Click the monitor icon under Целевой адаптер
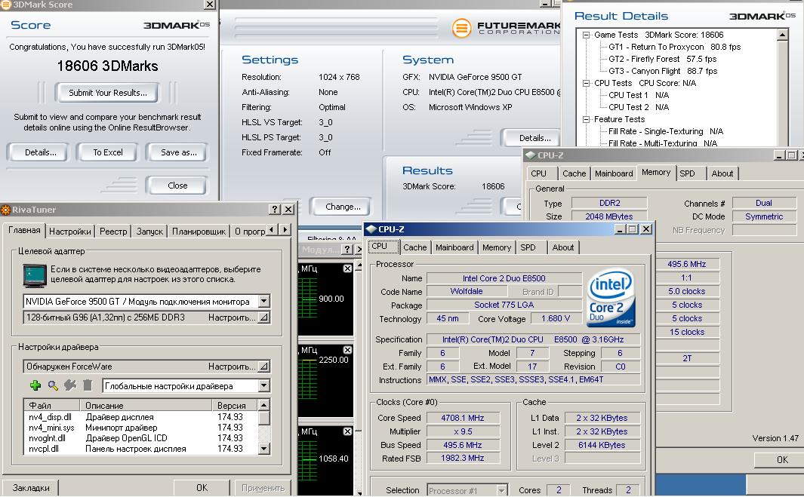Screen dimensions: 804x497 [x=35, y=275]
